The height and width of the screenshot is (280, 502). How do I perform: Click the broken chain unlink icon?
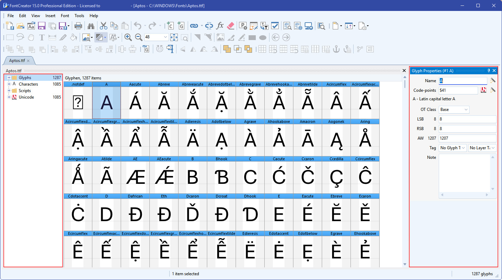point(209,26)
